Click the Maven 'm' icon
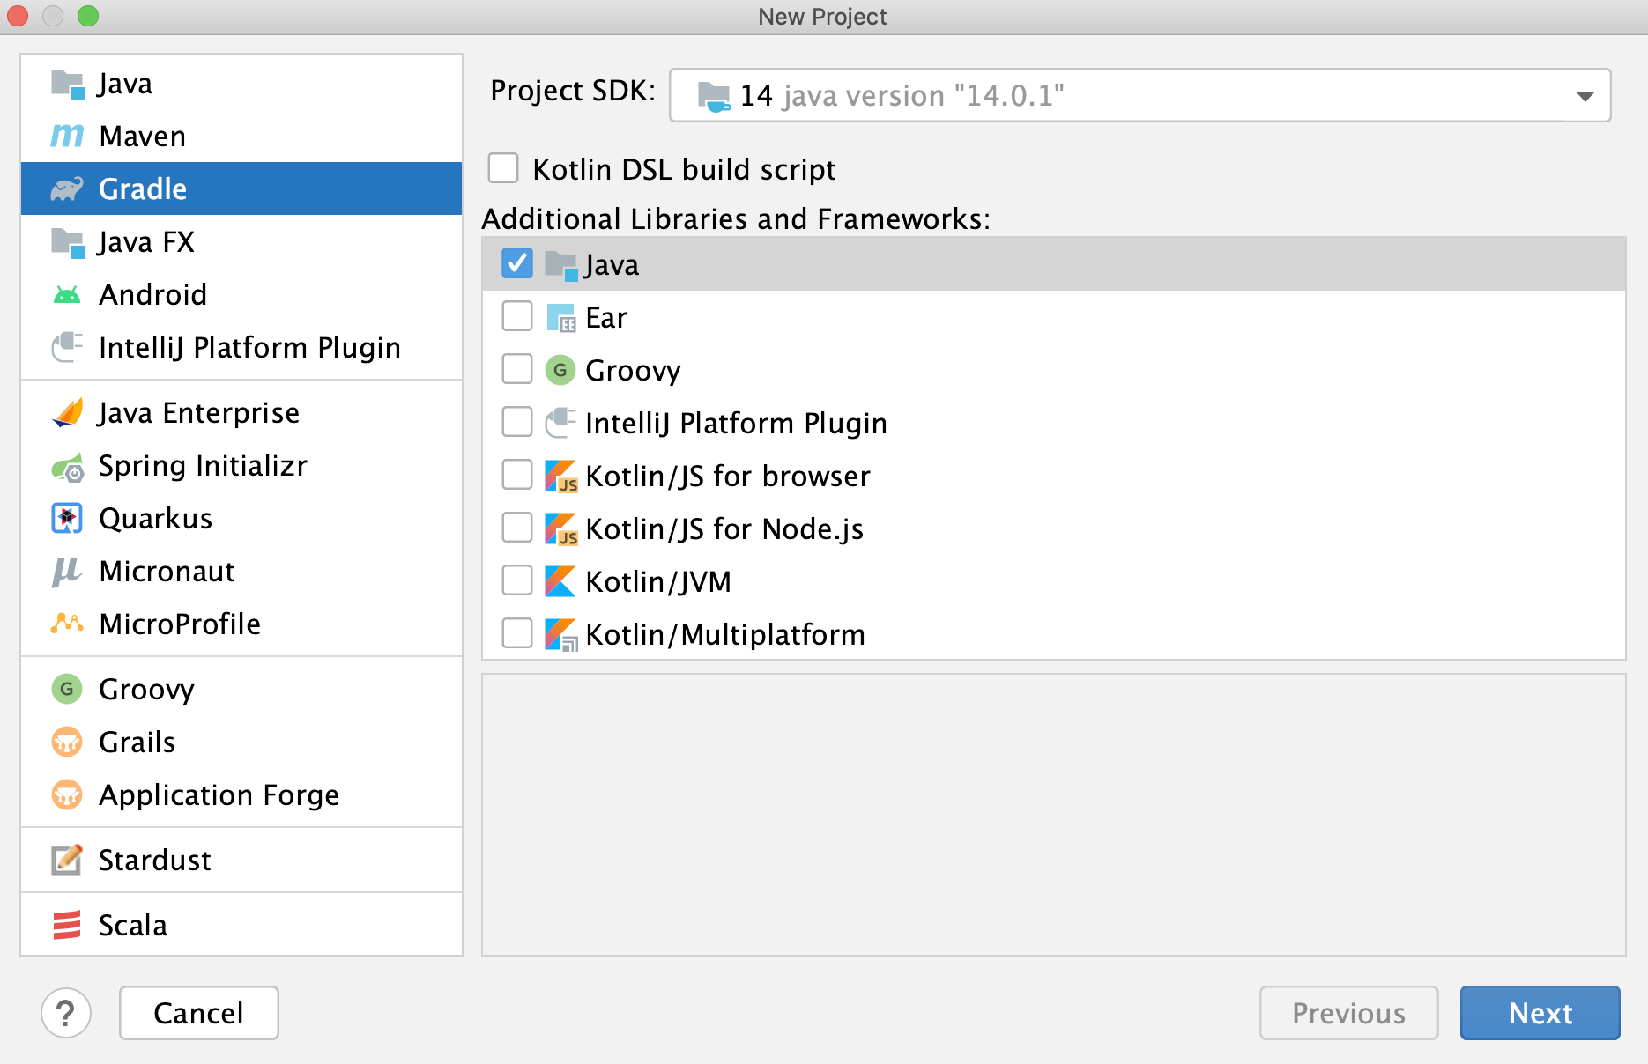 [67, 136]
